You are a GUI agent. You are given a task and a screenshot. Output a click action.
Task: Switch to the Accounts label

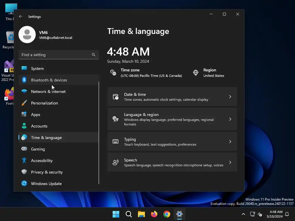pos(39,126)
